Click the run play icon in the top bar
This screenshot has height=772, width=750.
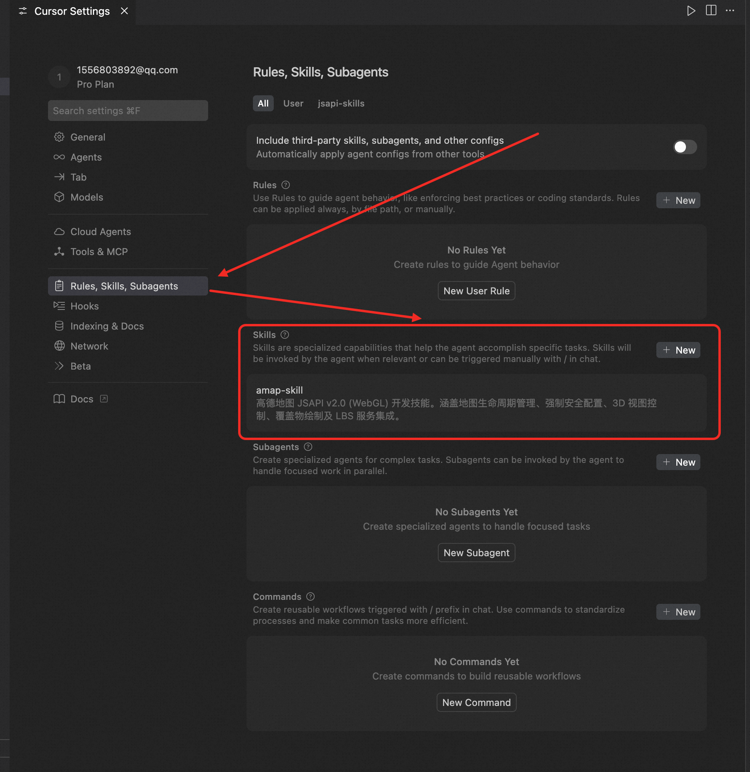coord(691,11)
